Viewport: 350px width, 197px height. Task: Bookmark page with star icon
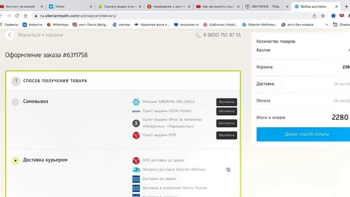click(x=323, y=16)
